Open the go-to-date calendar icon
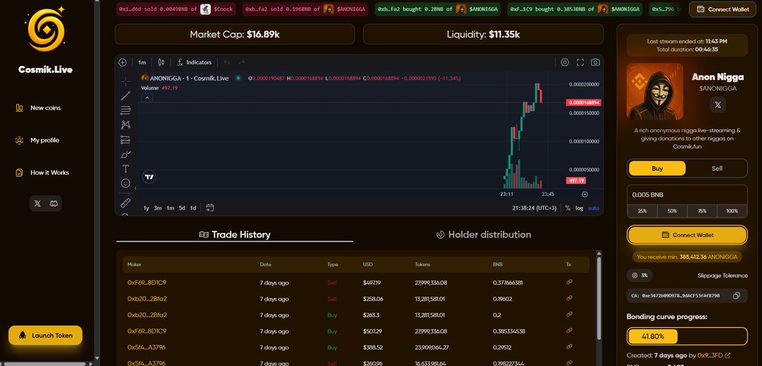 click(x=210, y=208)
